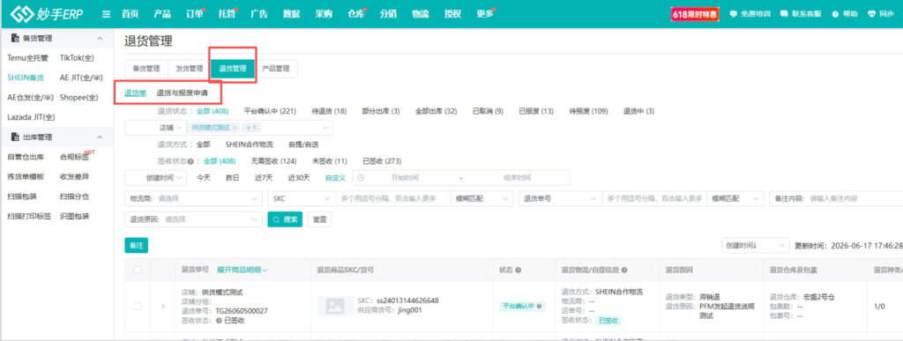This screenshot has width=903, height=341.
Task: Open 帮助 in the header
Action: tap(844, 14)
